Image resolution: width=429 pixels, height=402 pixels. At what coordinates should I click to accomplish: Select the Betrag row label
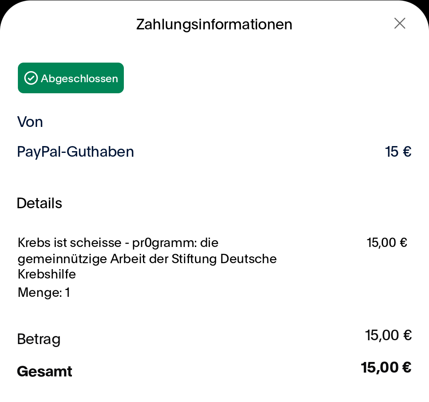pos(39,339)
